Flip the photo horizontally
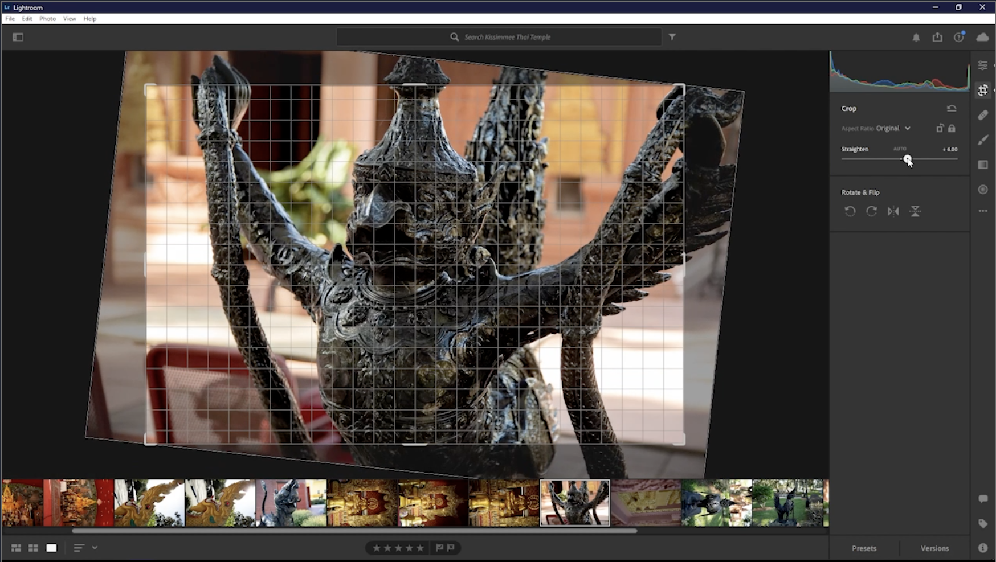 [894, 211]
